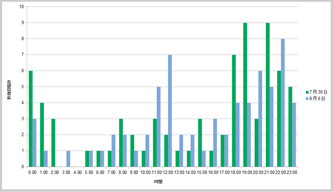
Task: Click the green bar at 18:00
Action: click(234, 111)
